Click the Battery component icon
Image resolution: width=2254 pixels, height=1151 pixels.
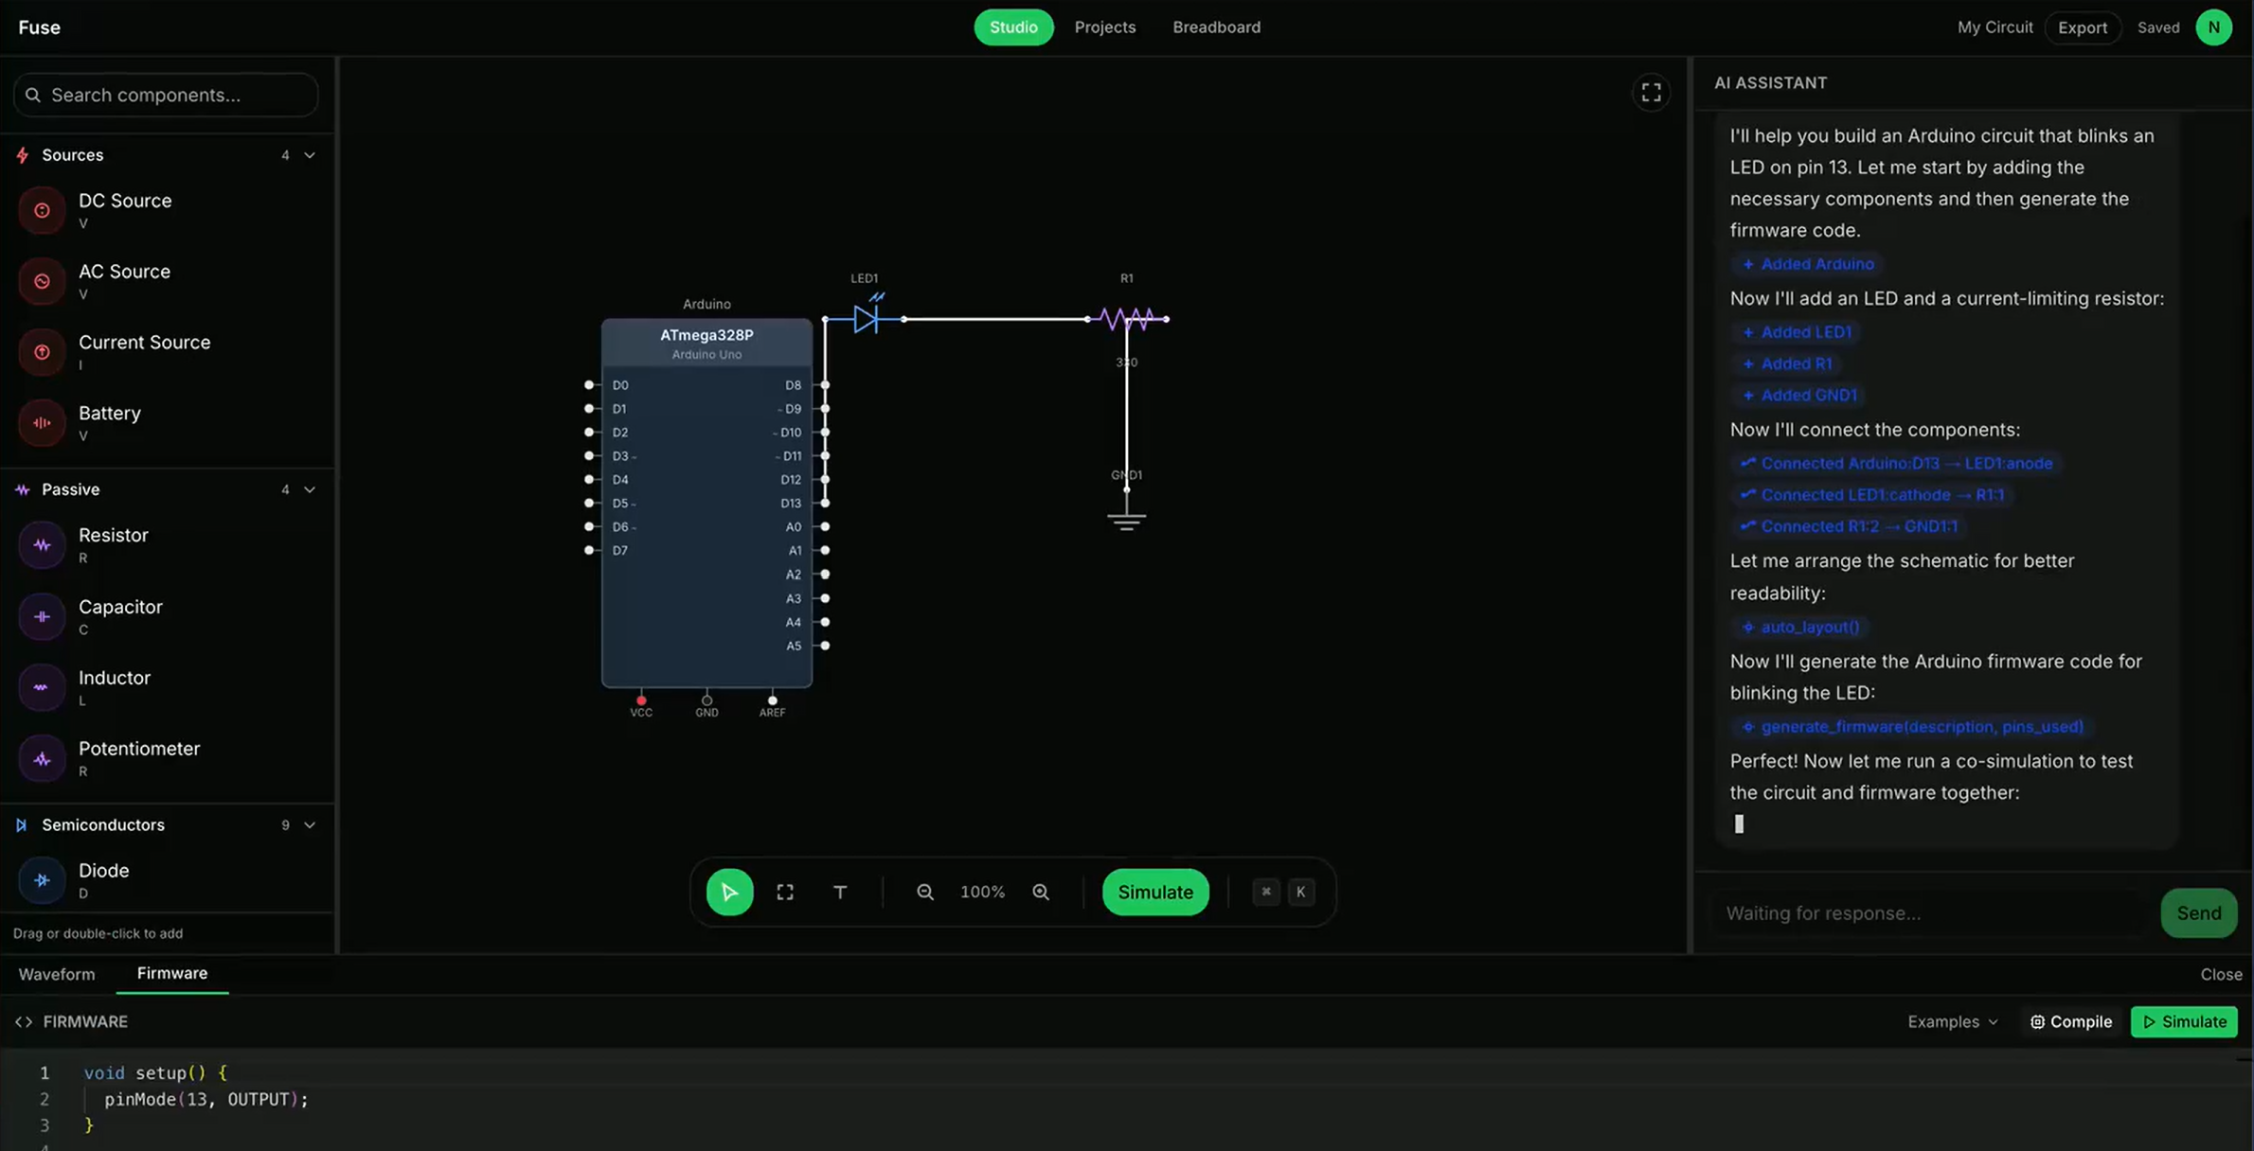tap(42, 422)
